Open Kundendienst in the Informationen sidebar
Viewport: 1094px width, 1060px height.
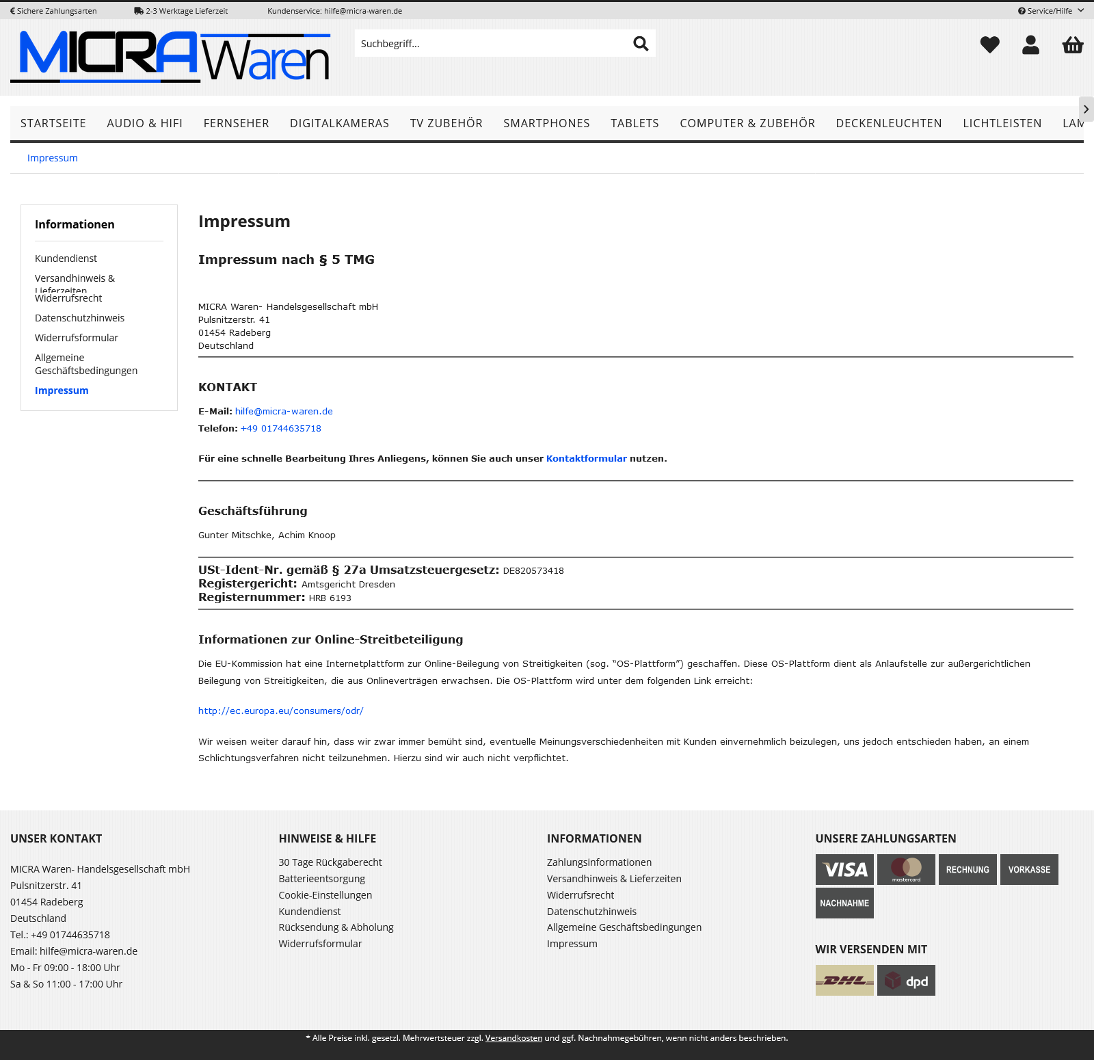66,259
